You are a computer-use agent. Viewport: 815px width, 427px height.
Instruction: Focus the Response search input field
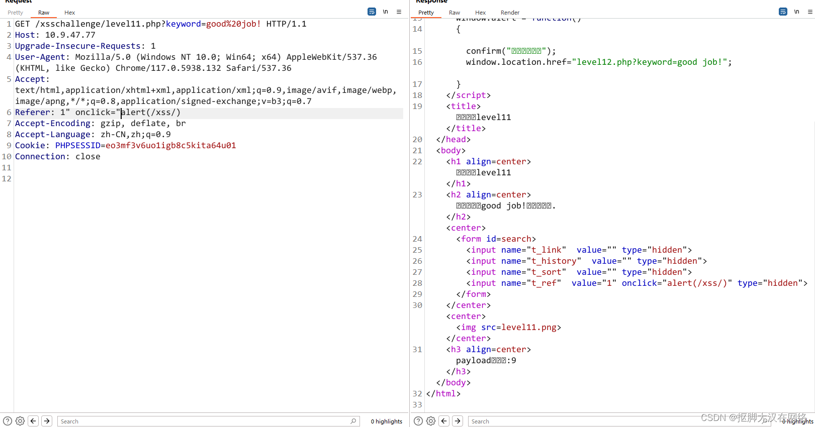[619, 421]
